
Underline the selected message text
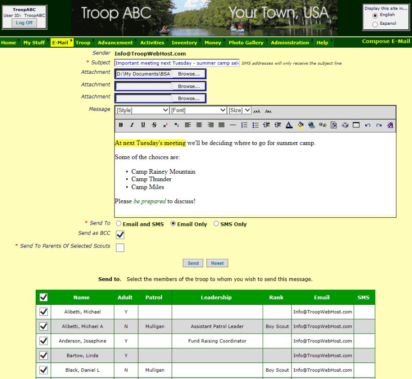pos(143,125)
